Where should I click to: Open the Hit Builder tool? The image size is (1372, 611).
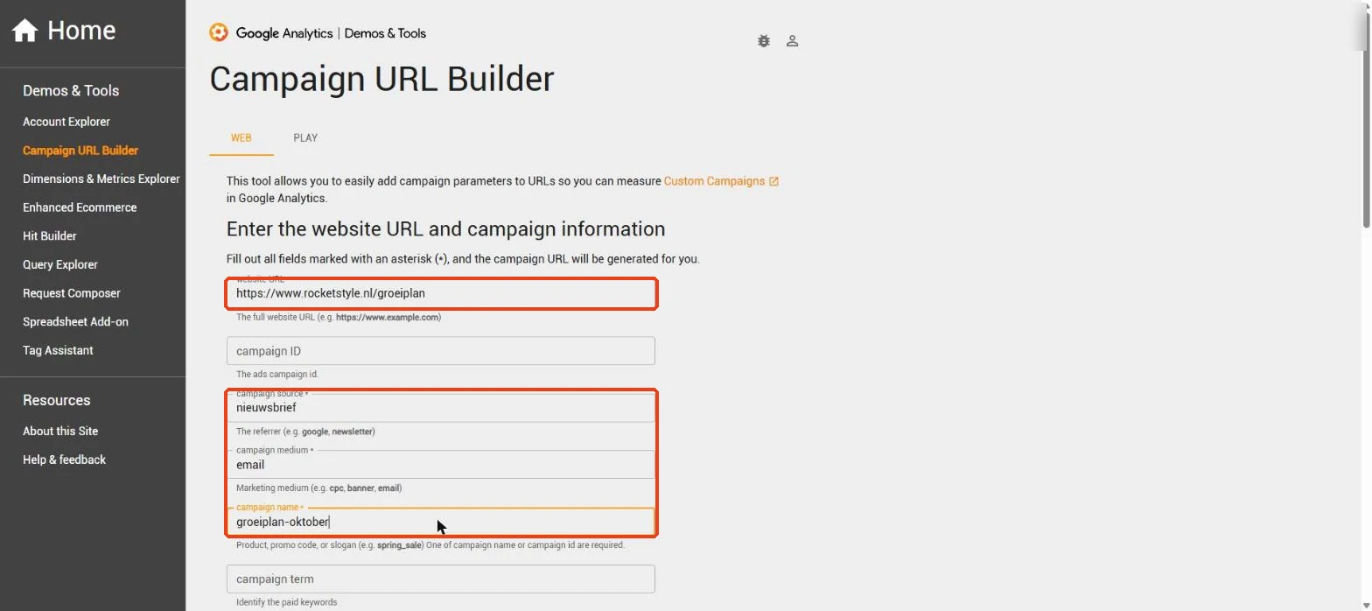point(50,236)
